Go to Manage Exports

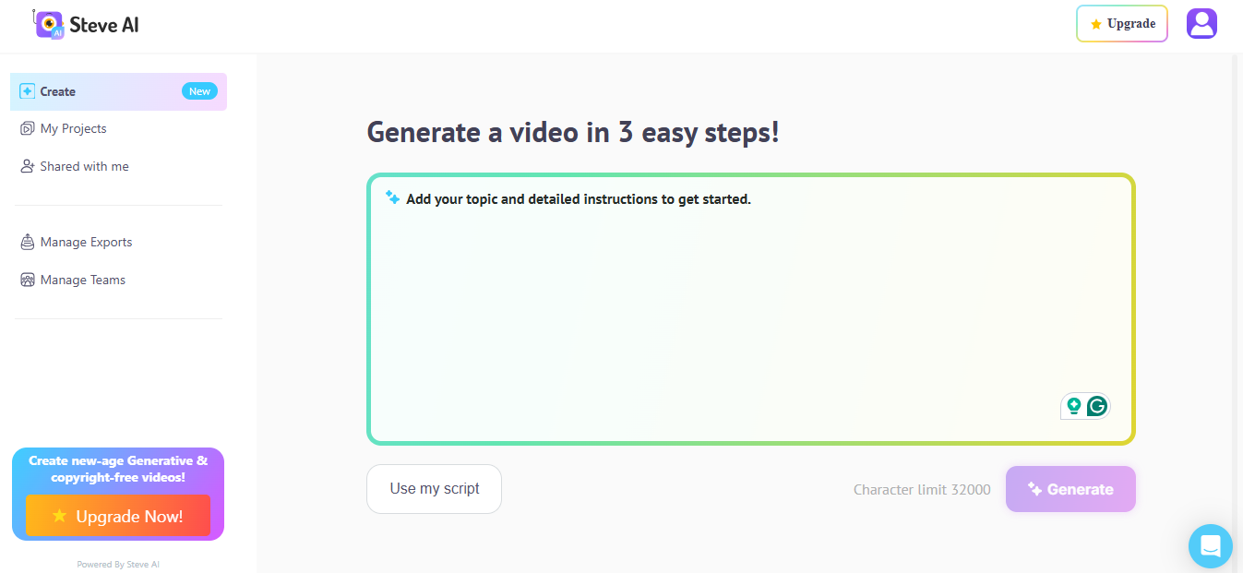pyautogui.click(x=86, y=242)
